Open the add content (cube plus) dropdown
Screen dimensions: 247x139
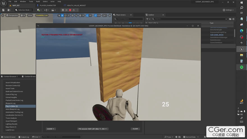click(39, 10)
